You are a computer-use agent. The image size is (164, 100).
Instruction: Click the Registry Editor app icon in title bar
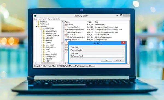(x=35, y=16)
